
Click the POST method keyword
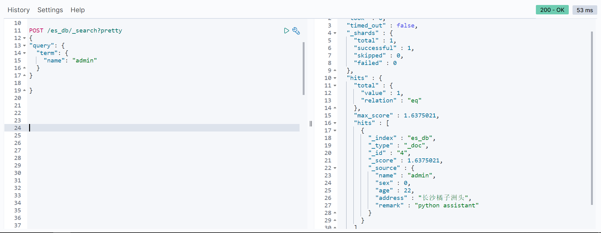[36, 31]
